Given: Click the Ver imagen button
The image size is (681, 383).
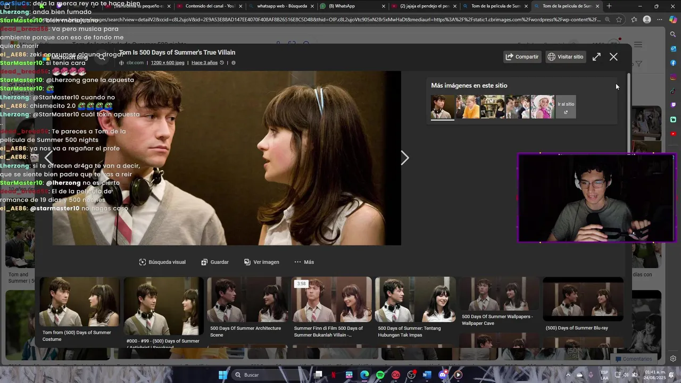Looking at the screenshot, I should [x=261, y=262].
